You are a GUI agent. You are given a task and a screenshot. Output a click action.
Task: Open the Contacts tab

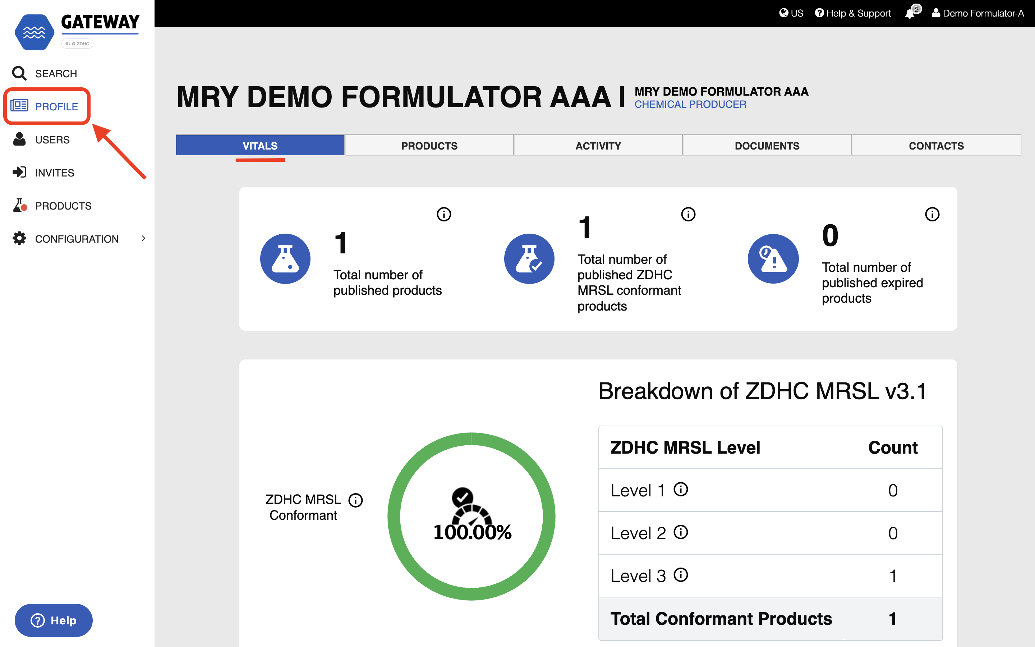936,146
